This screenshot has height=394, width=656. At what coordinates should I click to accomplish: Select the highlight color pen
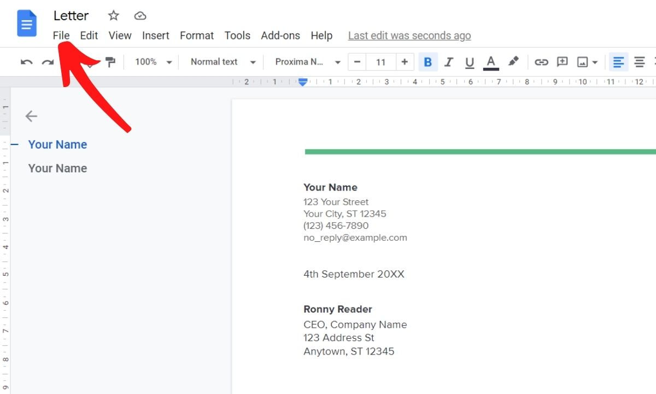[513, 62]
